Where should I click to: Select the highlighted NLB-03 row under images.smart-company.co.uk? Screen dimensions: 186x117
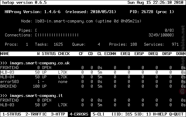93,72
